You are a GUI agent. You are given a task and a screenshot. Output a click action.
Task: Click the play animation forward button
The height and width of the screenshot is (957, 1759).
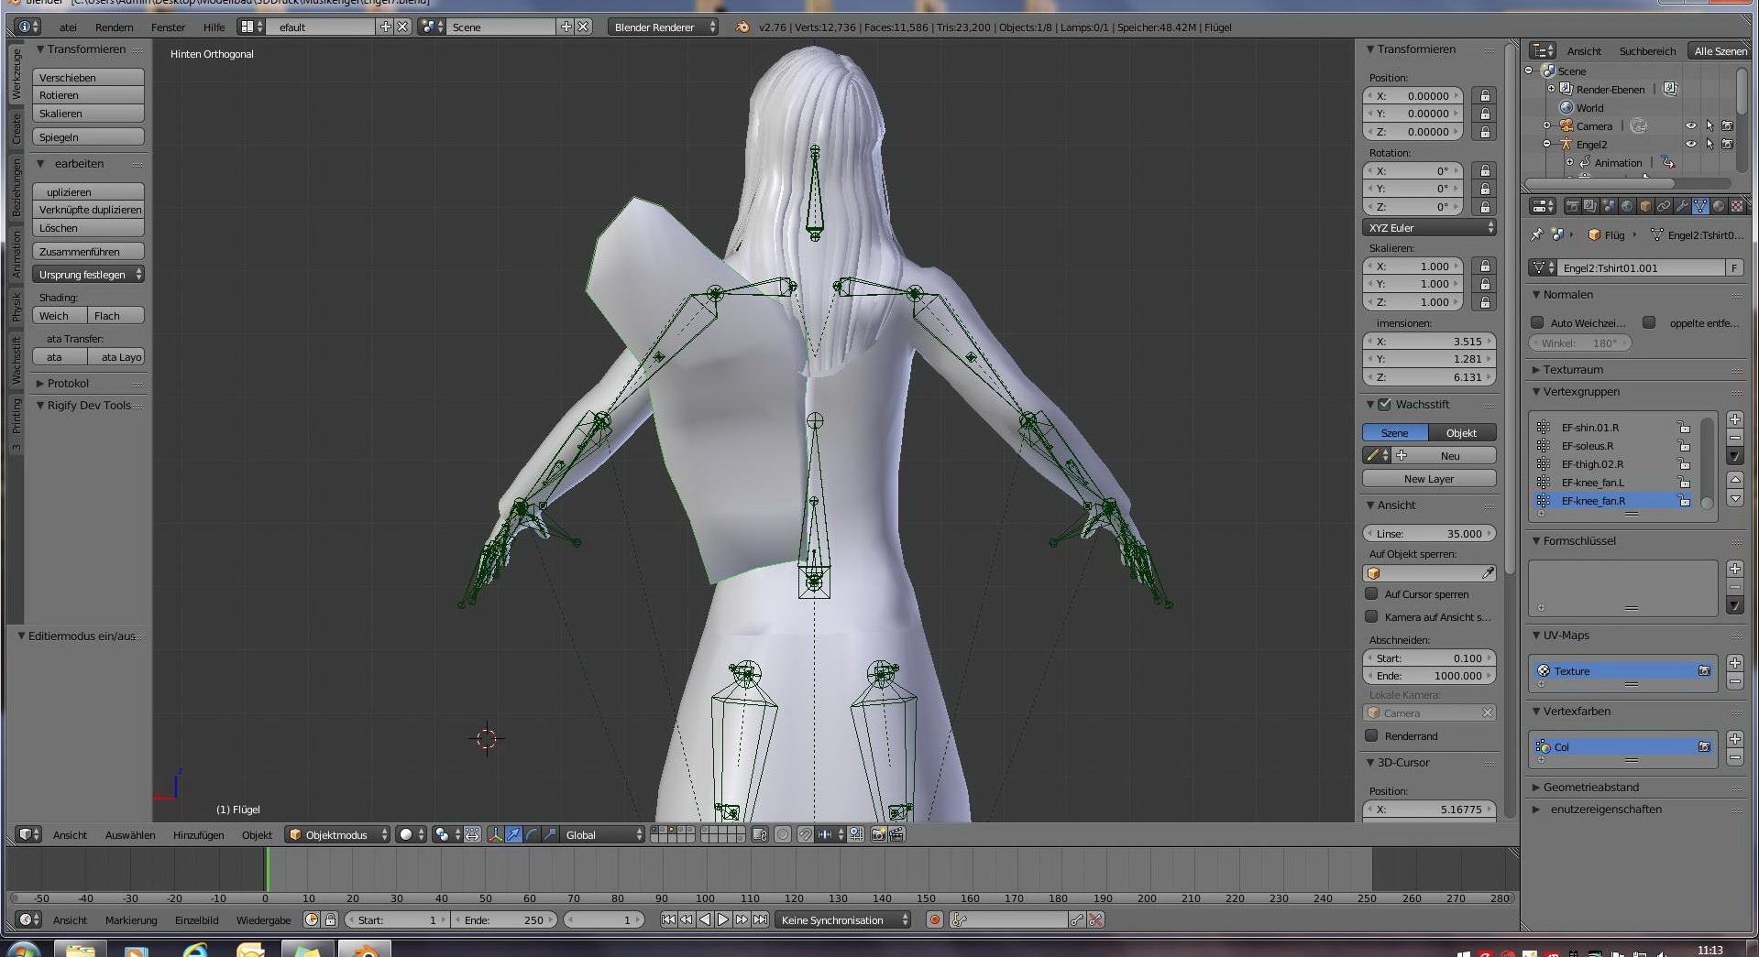[723, 919]
